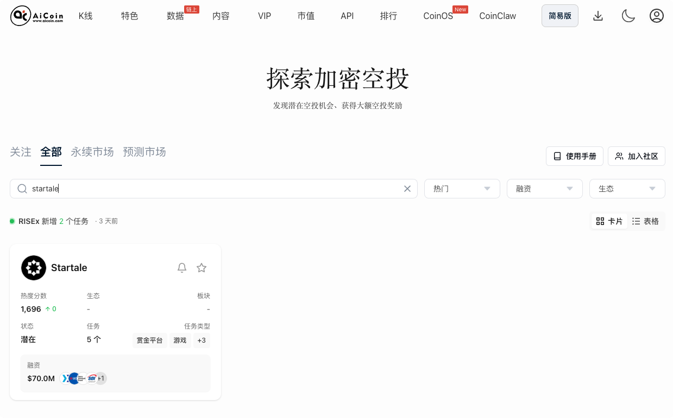Open the 市值 menu

coord(306,16)
